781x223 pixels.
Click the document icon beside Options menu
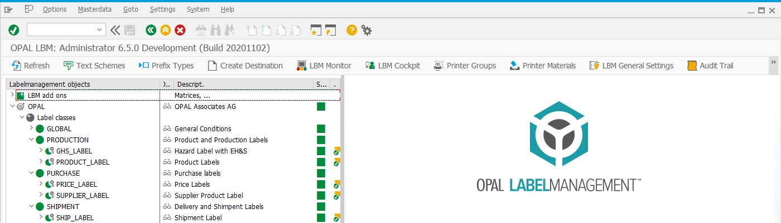(x=29, y=9)
